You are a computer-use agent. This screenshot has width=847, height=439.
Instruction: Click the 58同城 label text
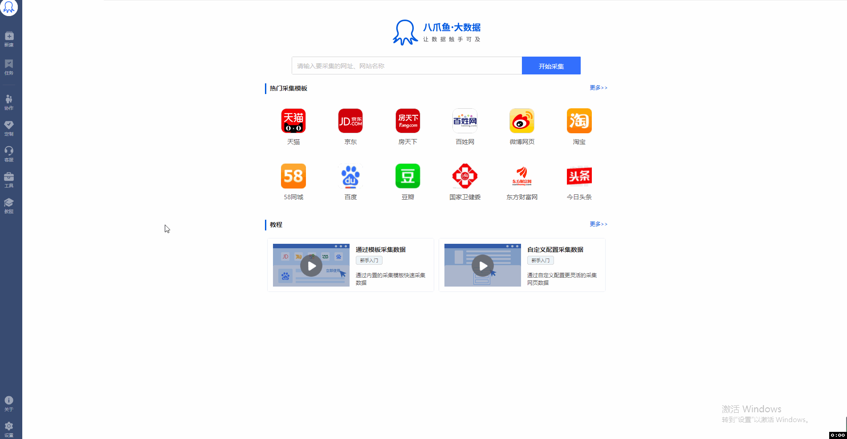click(293, 197)
